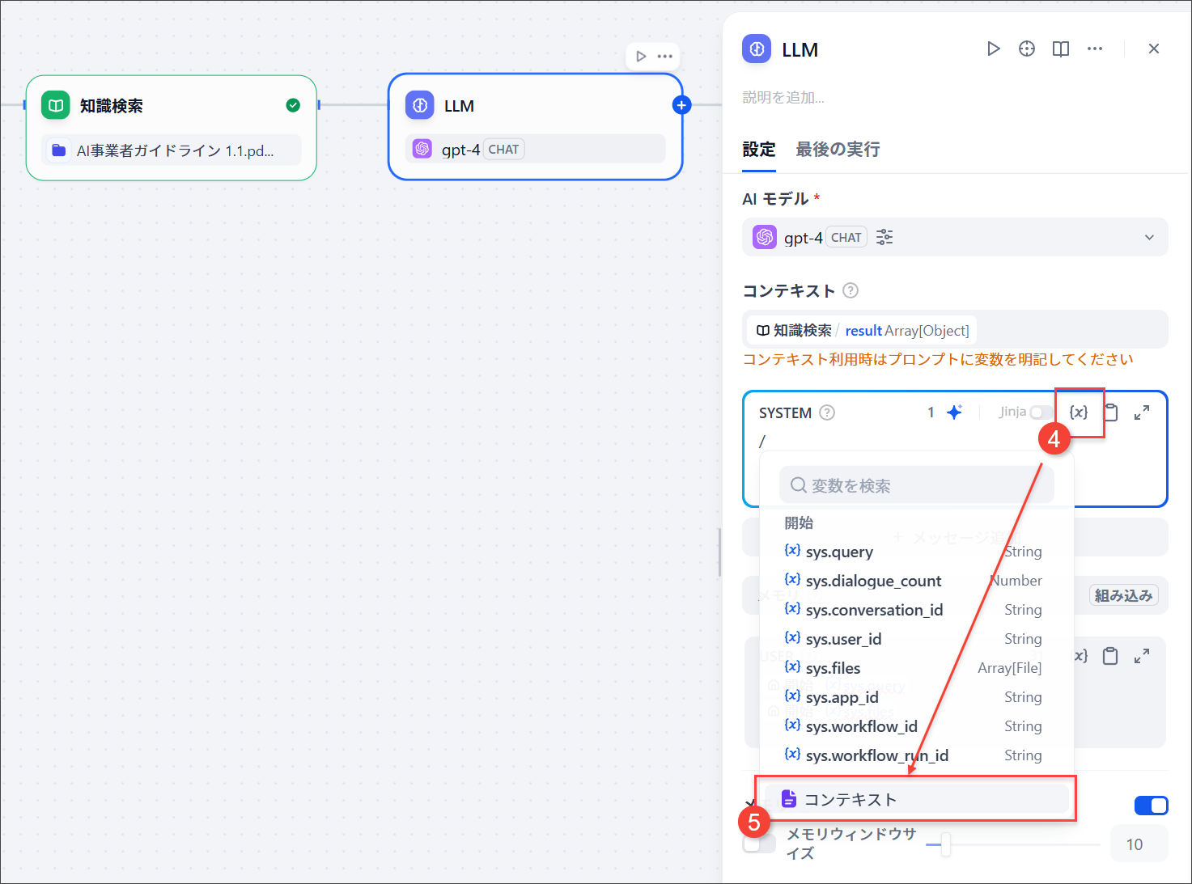This screenshot has height=884, width=1192.
Task: Open the ellipsis menu above LLM node
Action: click(665, 56)
